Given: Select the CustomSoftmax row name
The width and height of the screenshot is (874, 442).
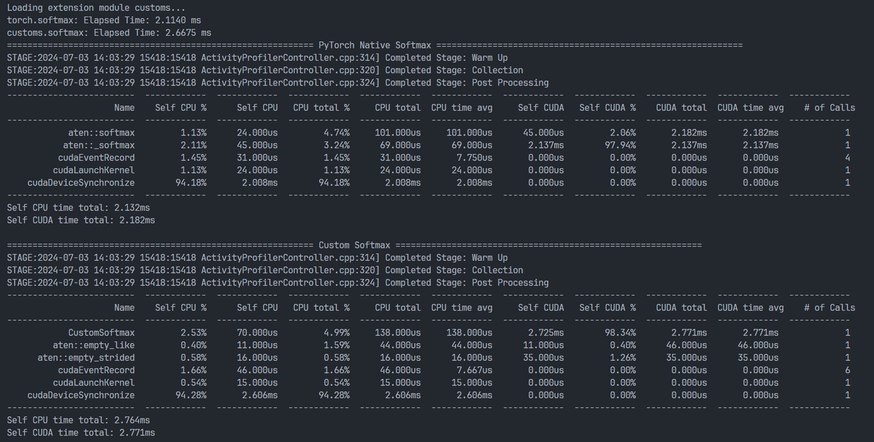Looking at the screenshot, I should point(101,333).
